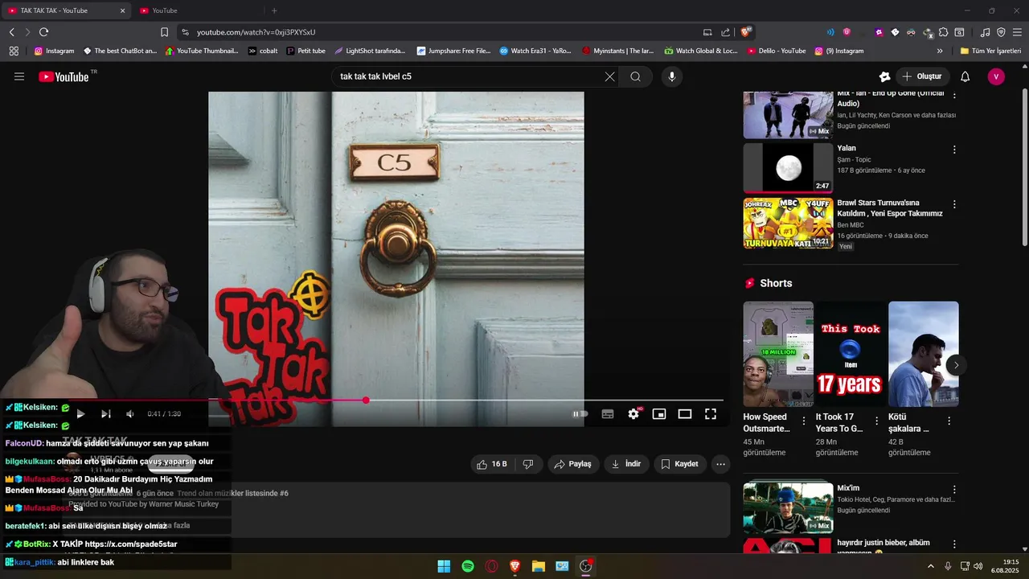Open player settings gear
This screenshot has width=1029, height=579.
pos(633,414)
